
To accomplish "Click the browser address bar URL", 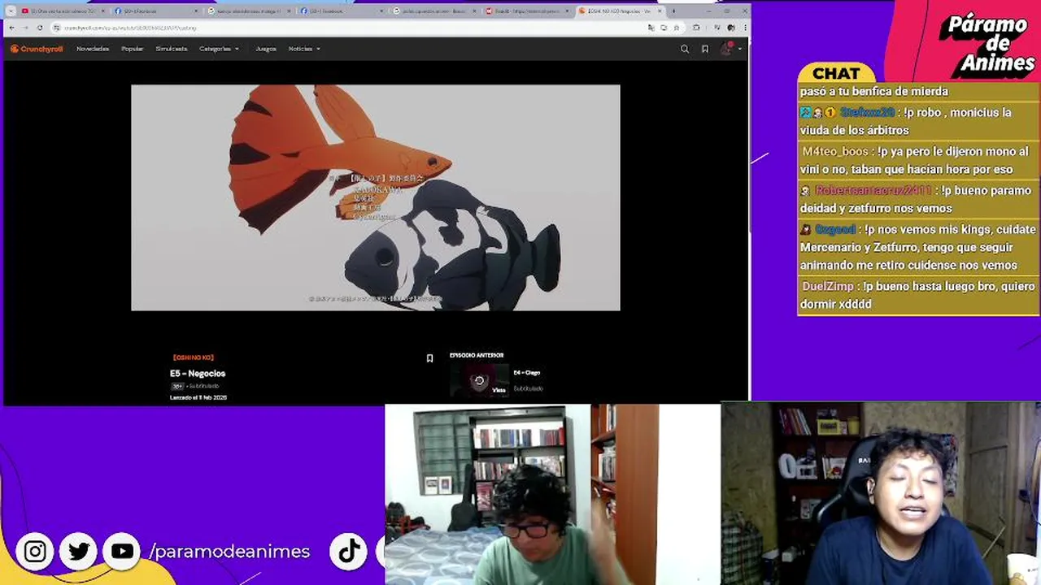I will 131,28.
